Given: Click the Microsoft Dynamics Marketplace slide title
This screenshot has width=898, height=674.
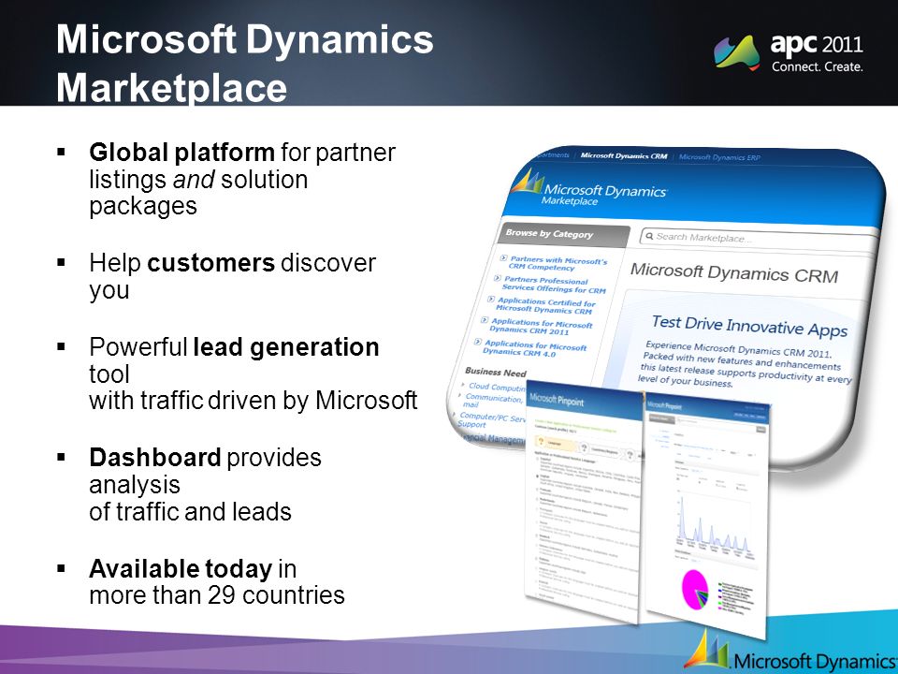Looking at the screenshot, I should click(244, 64).
